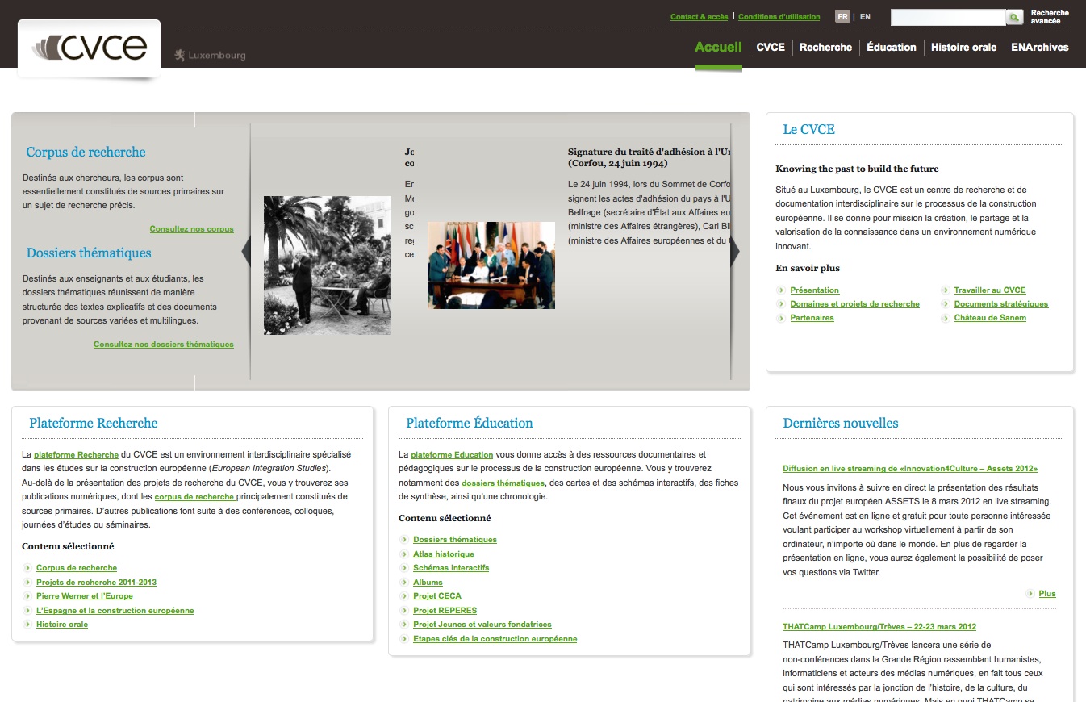
Task: Open the Recherche navigation menu
Action: tap(825, 48)
